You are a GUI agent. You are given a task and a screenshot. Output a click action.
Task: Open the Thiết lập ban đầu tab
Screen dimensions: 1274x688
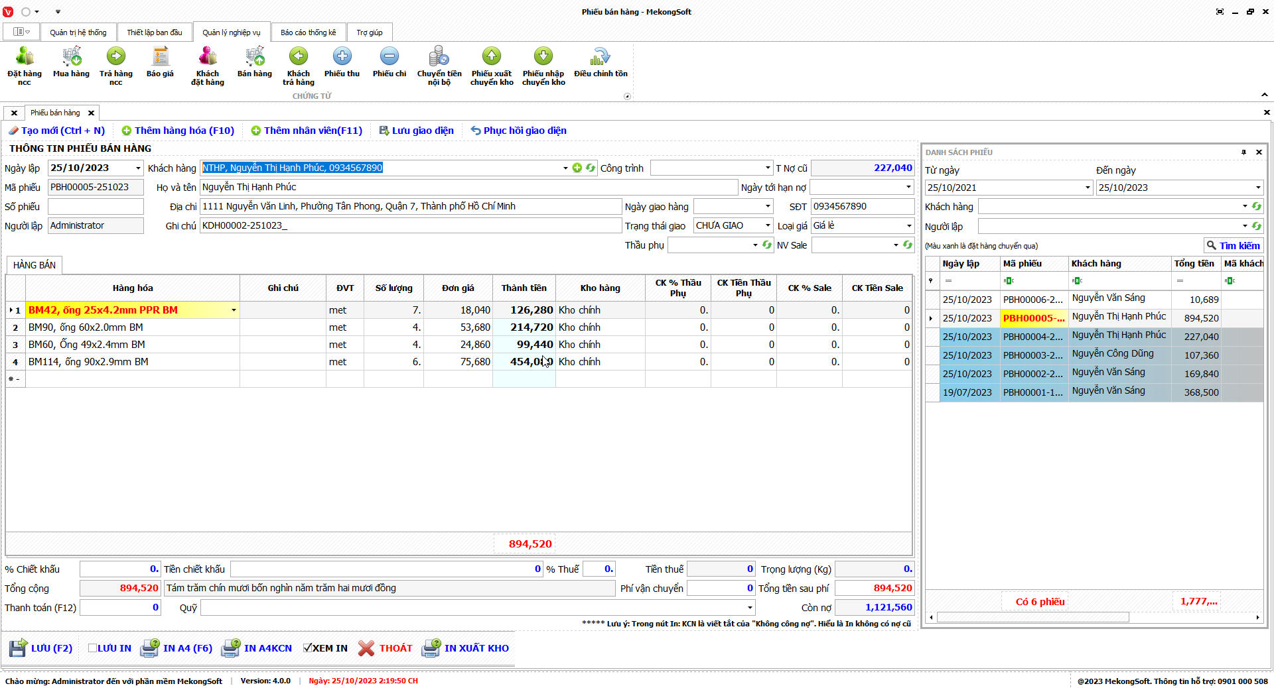point(155,32)
